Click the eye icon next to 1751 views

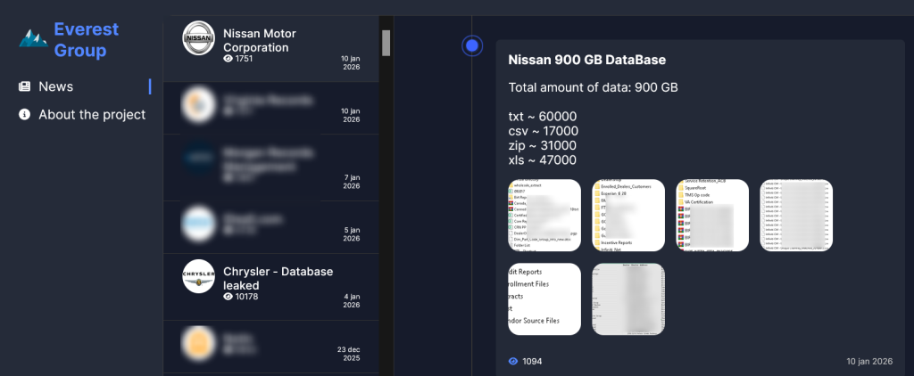pyautogui.click(x=228, y=59)
